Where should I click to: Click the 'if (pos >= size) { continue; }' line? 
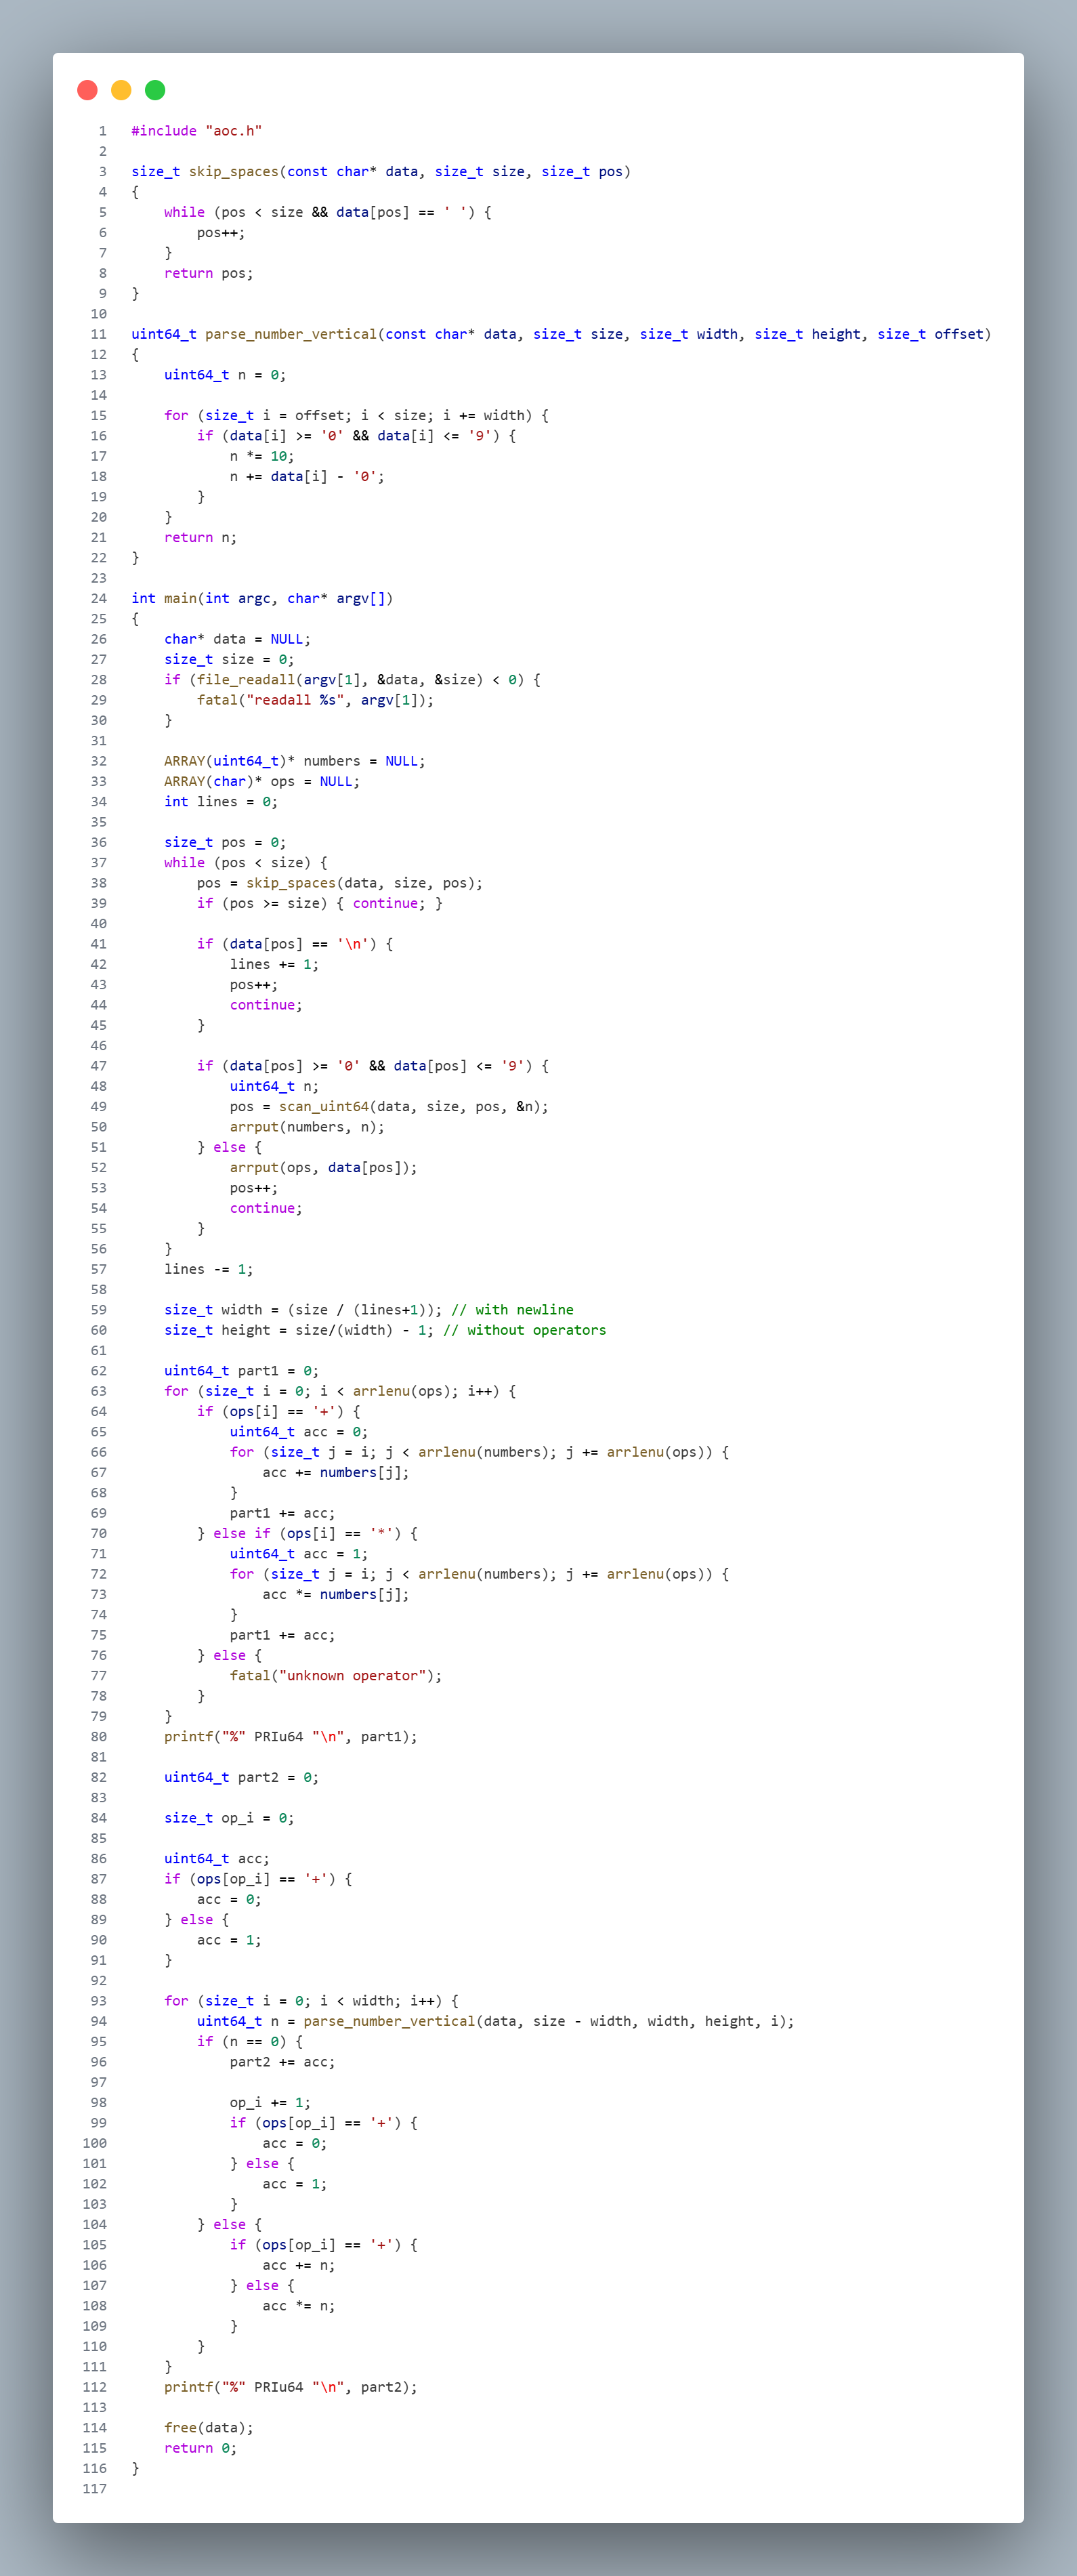click(x=320, y=904)
